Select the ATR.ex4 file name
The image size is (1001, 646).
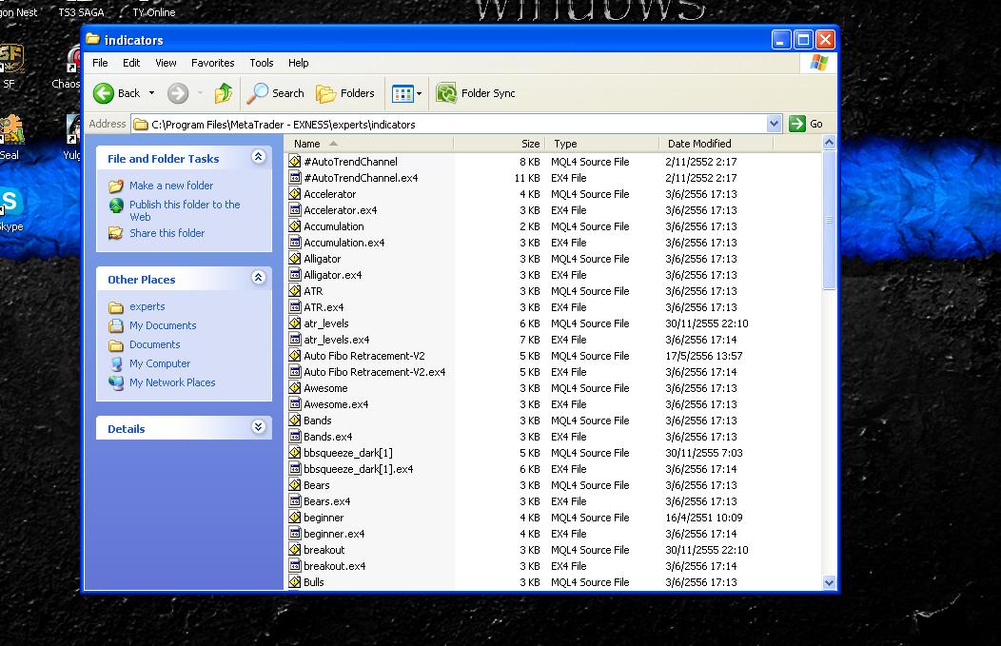(x=324, y=307)
